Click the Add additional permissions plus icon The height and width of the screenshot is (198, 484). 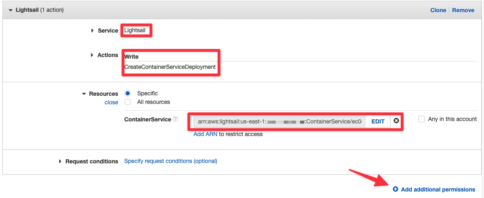pos(396,189)
